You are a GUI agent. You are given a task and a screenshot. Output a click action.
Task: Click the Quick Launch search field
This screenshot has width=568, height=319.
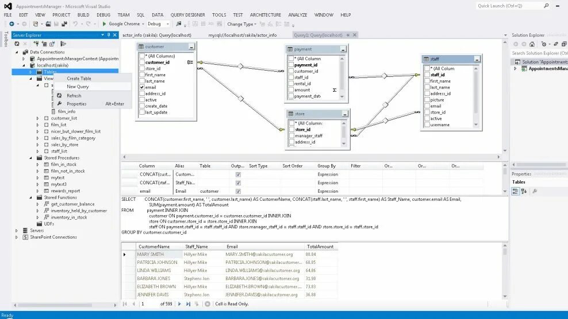pyautogui.click(x=509, y=6)
